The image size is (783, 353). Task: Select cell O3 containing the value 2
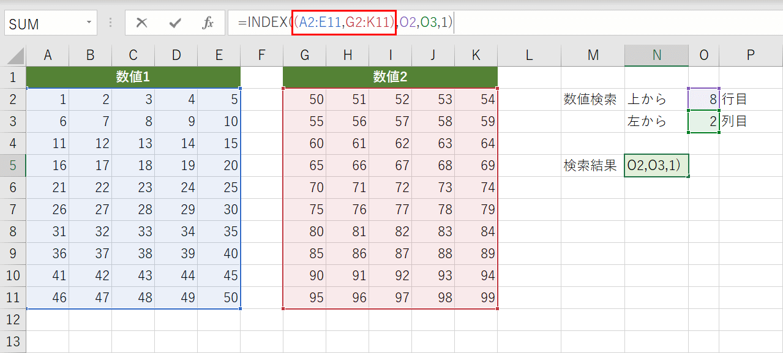(x=703, y=121)
